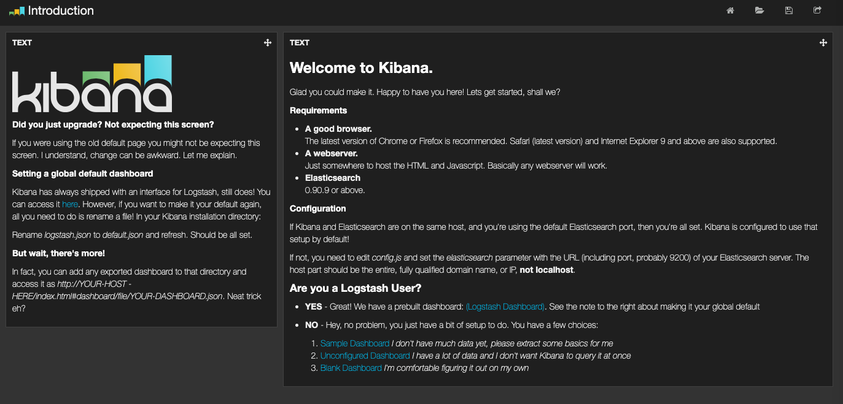Click move handle on left text panel
This screenshot has height=404, width=843.
(268, 43)
